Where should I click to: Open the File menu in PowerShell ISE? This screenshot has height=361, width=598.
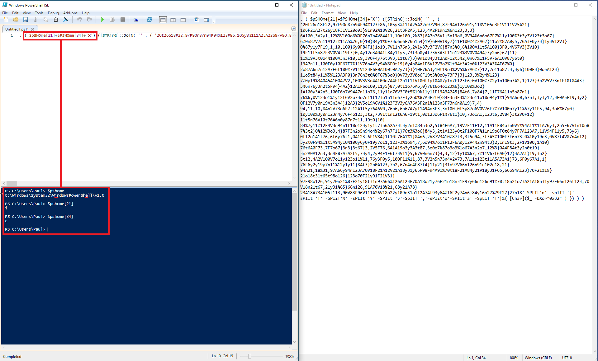point(5,13)
